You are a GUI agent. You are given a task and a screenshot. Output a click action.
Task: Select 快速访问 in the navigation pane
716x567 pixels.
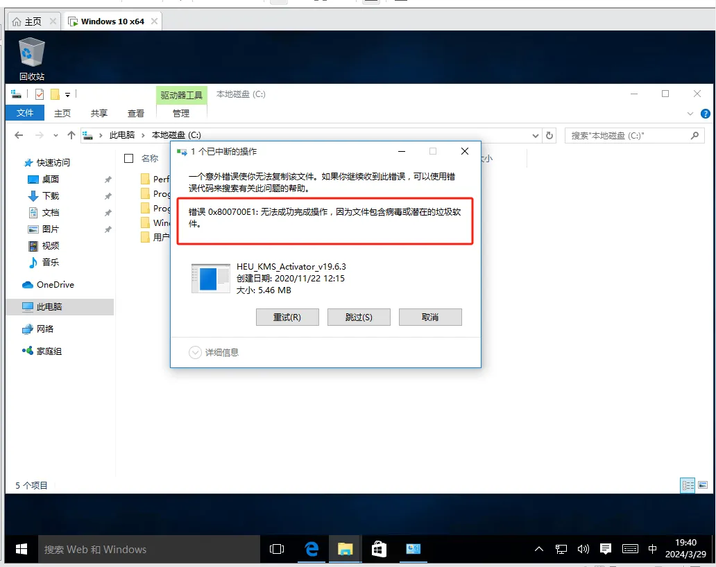pyautogui.click(x=53, y=162)
